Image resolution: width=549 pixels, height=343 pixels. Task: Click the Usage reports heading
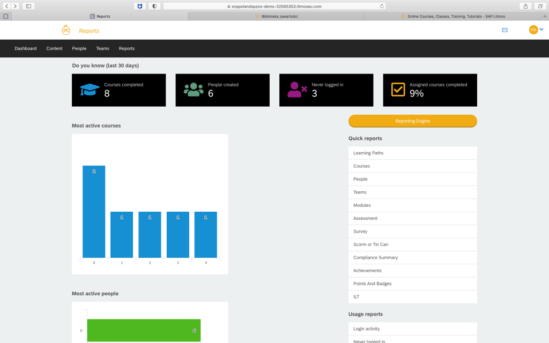tap(366, 314)
